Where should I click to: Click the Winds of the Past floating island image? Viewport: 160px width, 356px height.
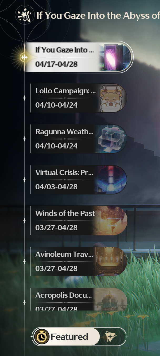pos(111,221)
